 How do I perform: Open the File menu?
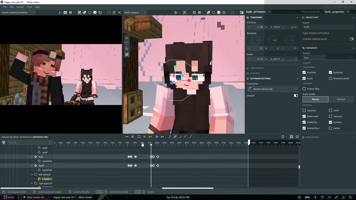[5, 7]
